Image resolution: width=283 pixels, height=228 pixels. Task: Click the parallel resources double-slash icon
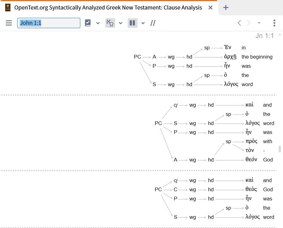click(x=153, y=23)
